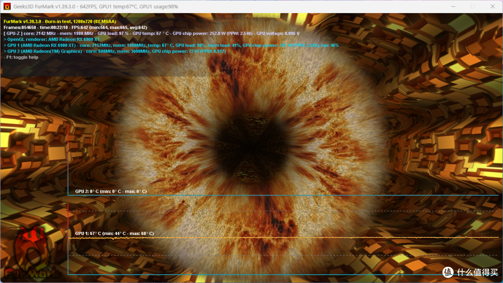Click the 'GPU 1 (AMD Radeon RX 6900 XT)' line
Screen dimensions: 503x283
click(171, 46)
